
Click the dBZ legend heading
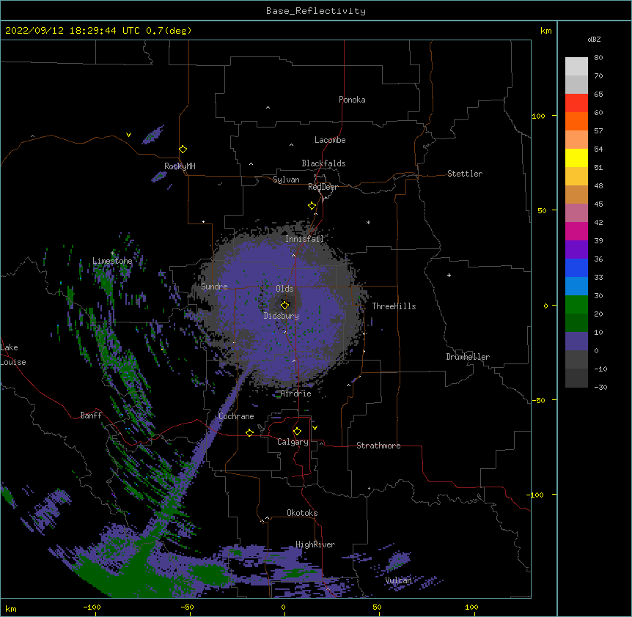[x=594, y=40]
